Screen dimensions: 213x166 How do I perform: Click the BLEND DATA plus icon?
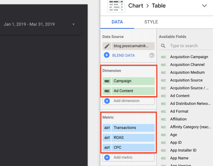tap(106, 55)
